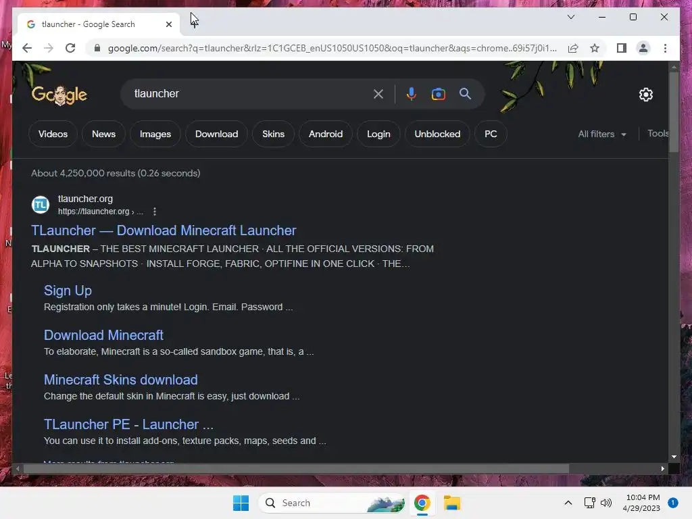
Task: Open the clock showing 10:04 PM
Action: pyautogui.click(x=643, y=503)
